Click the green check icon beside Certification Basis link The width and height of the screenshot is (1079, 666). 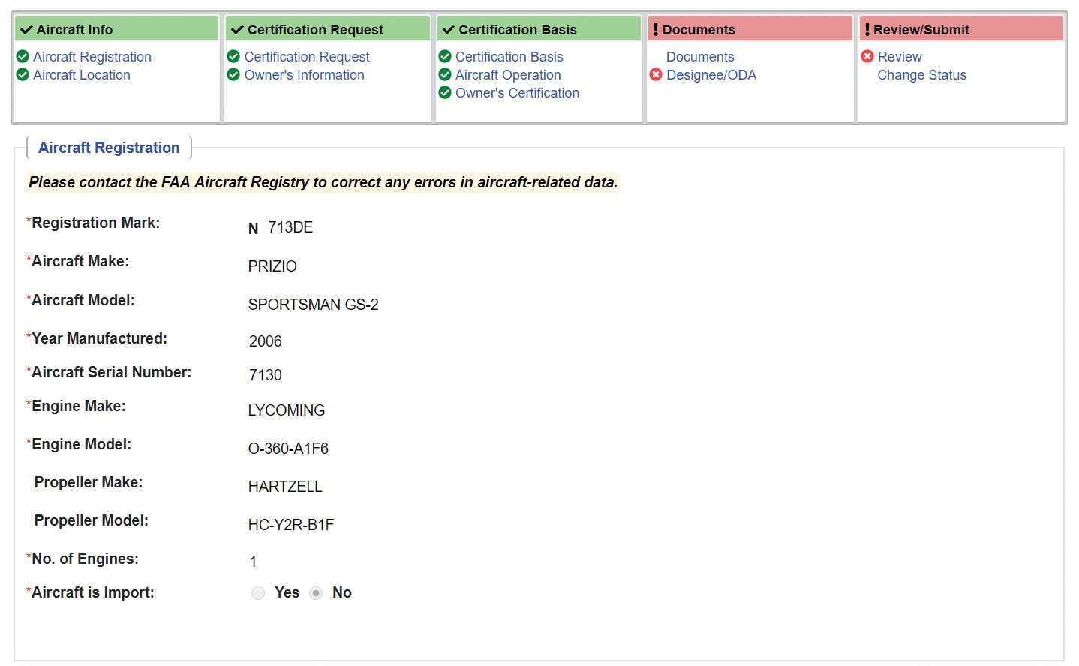click(x=445, y=56)
